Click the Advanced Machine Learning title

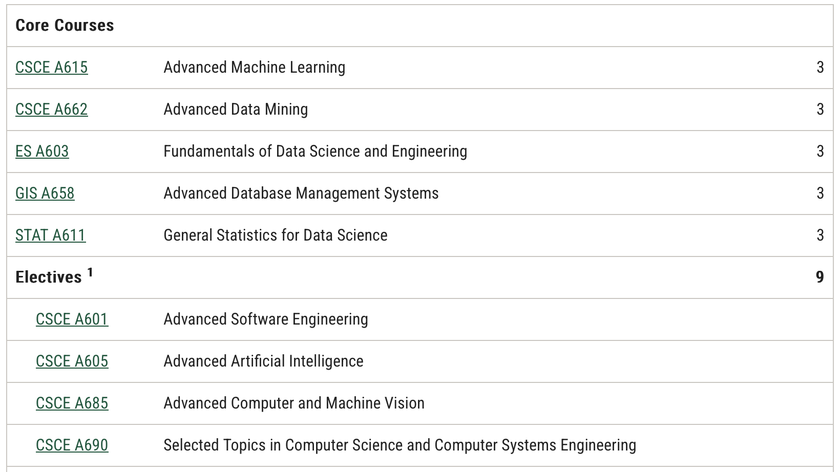pyautogui.click(x=254, y=68)
